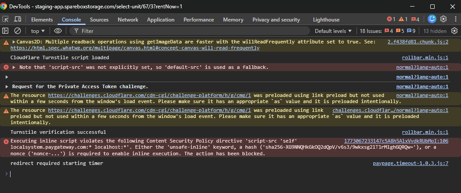Click the error icon on script-src note row

(6, 67)
